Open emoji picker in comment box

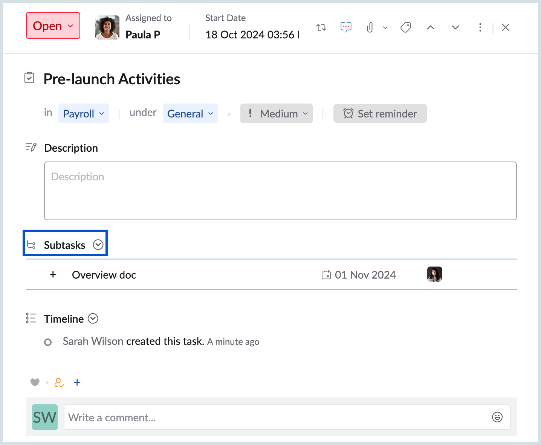pos(497,417)
